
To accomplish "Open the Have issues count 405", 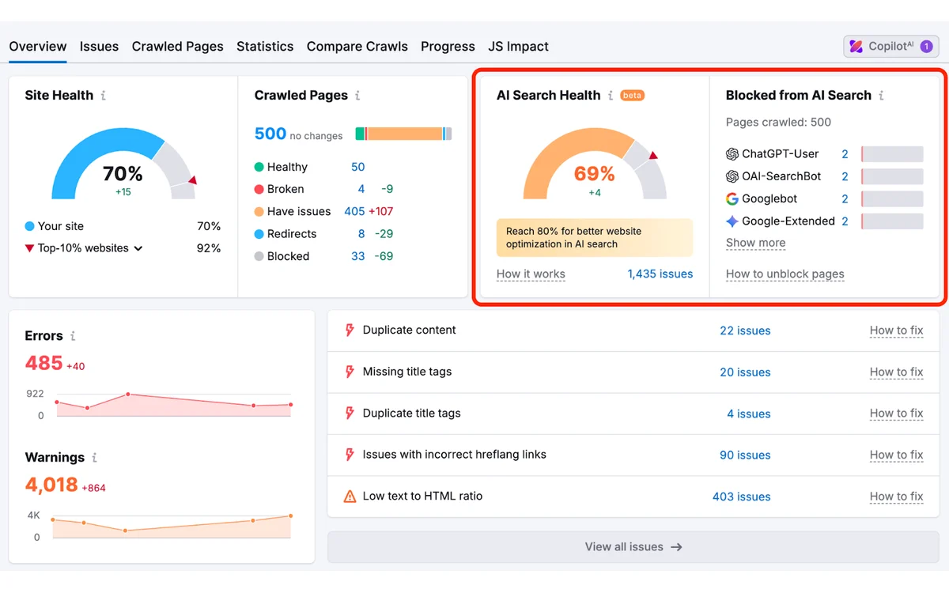I will (x=354, y=211).
